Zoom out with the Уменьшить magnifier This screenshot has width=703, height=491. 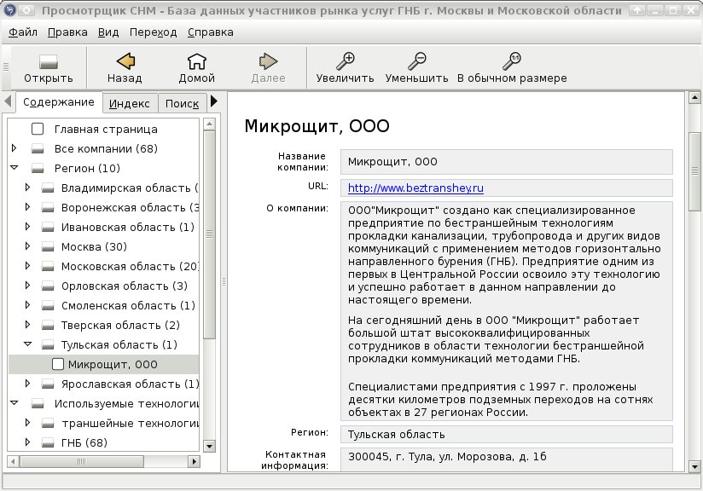click(x=416, y=61)
